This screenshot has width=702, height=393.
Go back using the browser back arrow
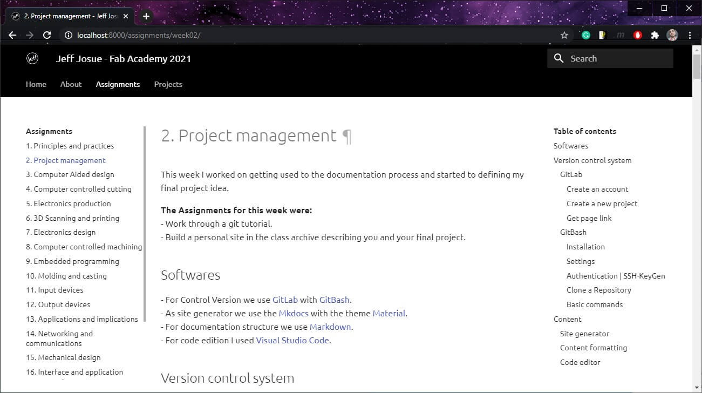(x=12, y=35)
